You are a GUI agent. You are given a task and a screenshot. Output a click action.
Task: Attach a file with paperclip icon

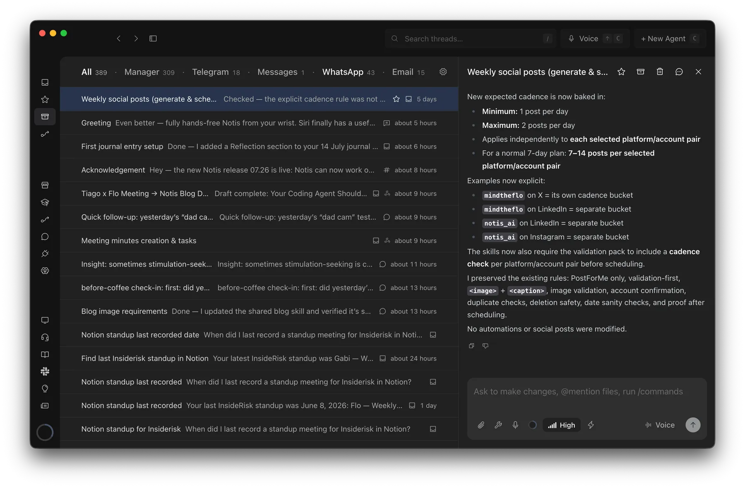point(481,425)
